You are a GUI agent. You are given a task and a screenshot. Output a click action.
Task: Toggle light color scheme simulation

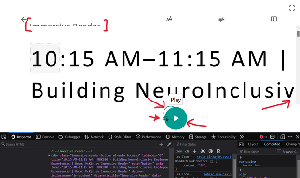click(x=203, y=151)
